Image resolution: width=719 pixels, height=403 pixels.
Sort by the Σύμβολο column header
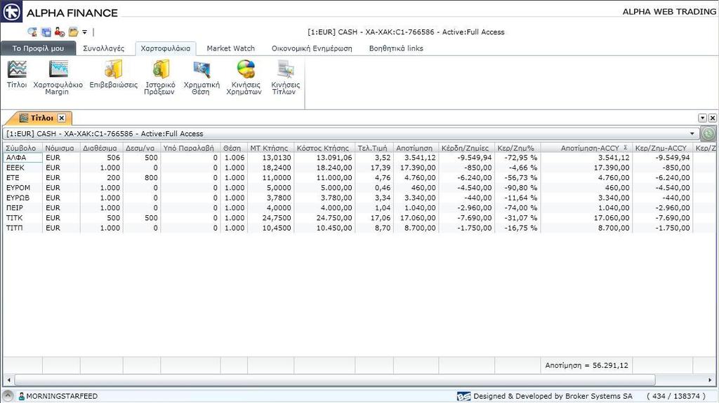pyautogui.click(x=23, y=148)
